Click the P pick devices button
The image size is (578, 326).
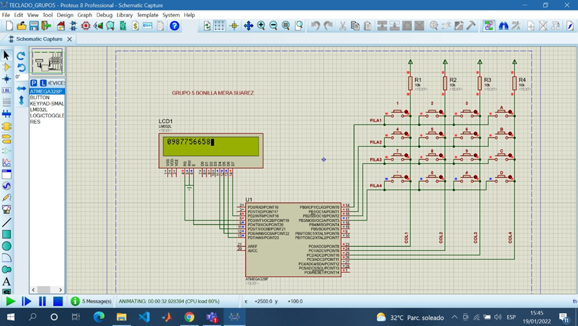[x=34, y=83]
